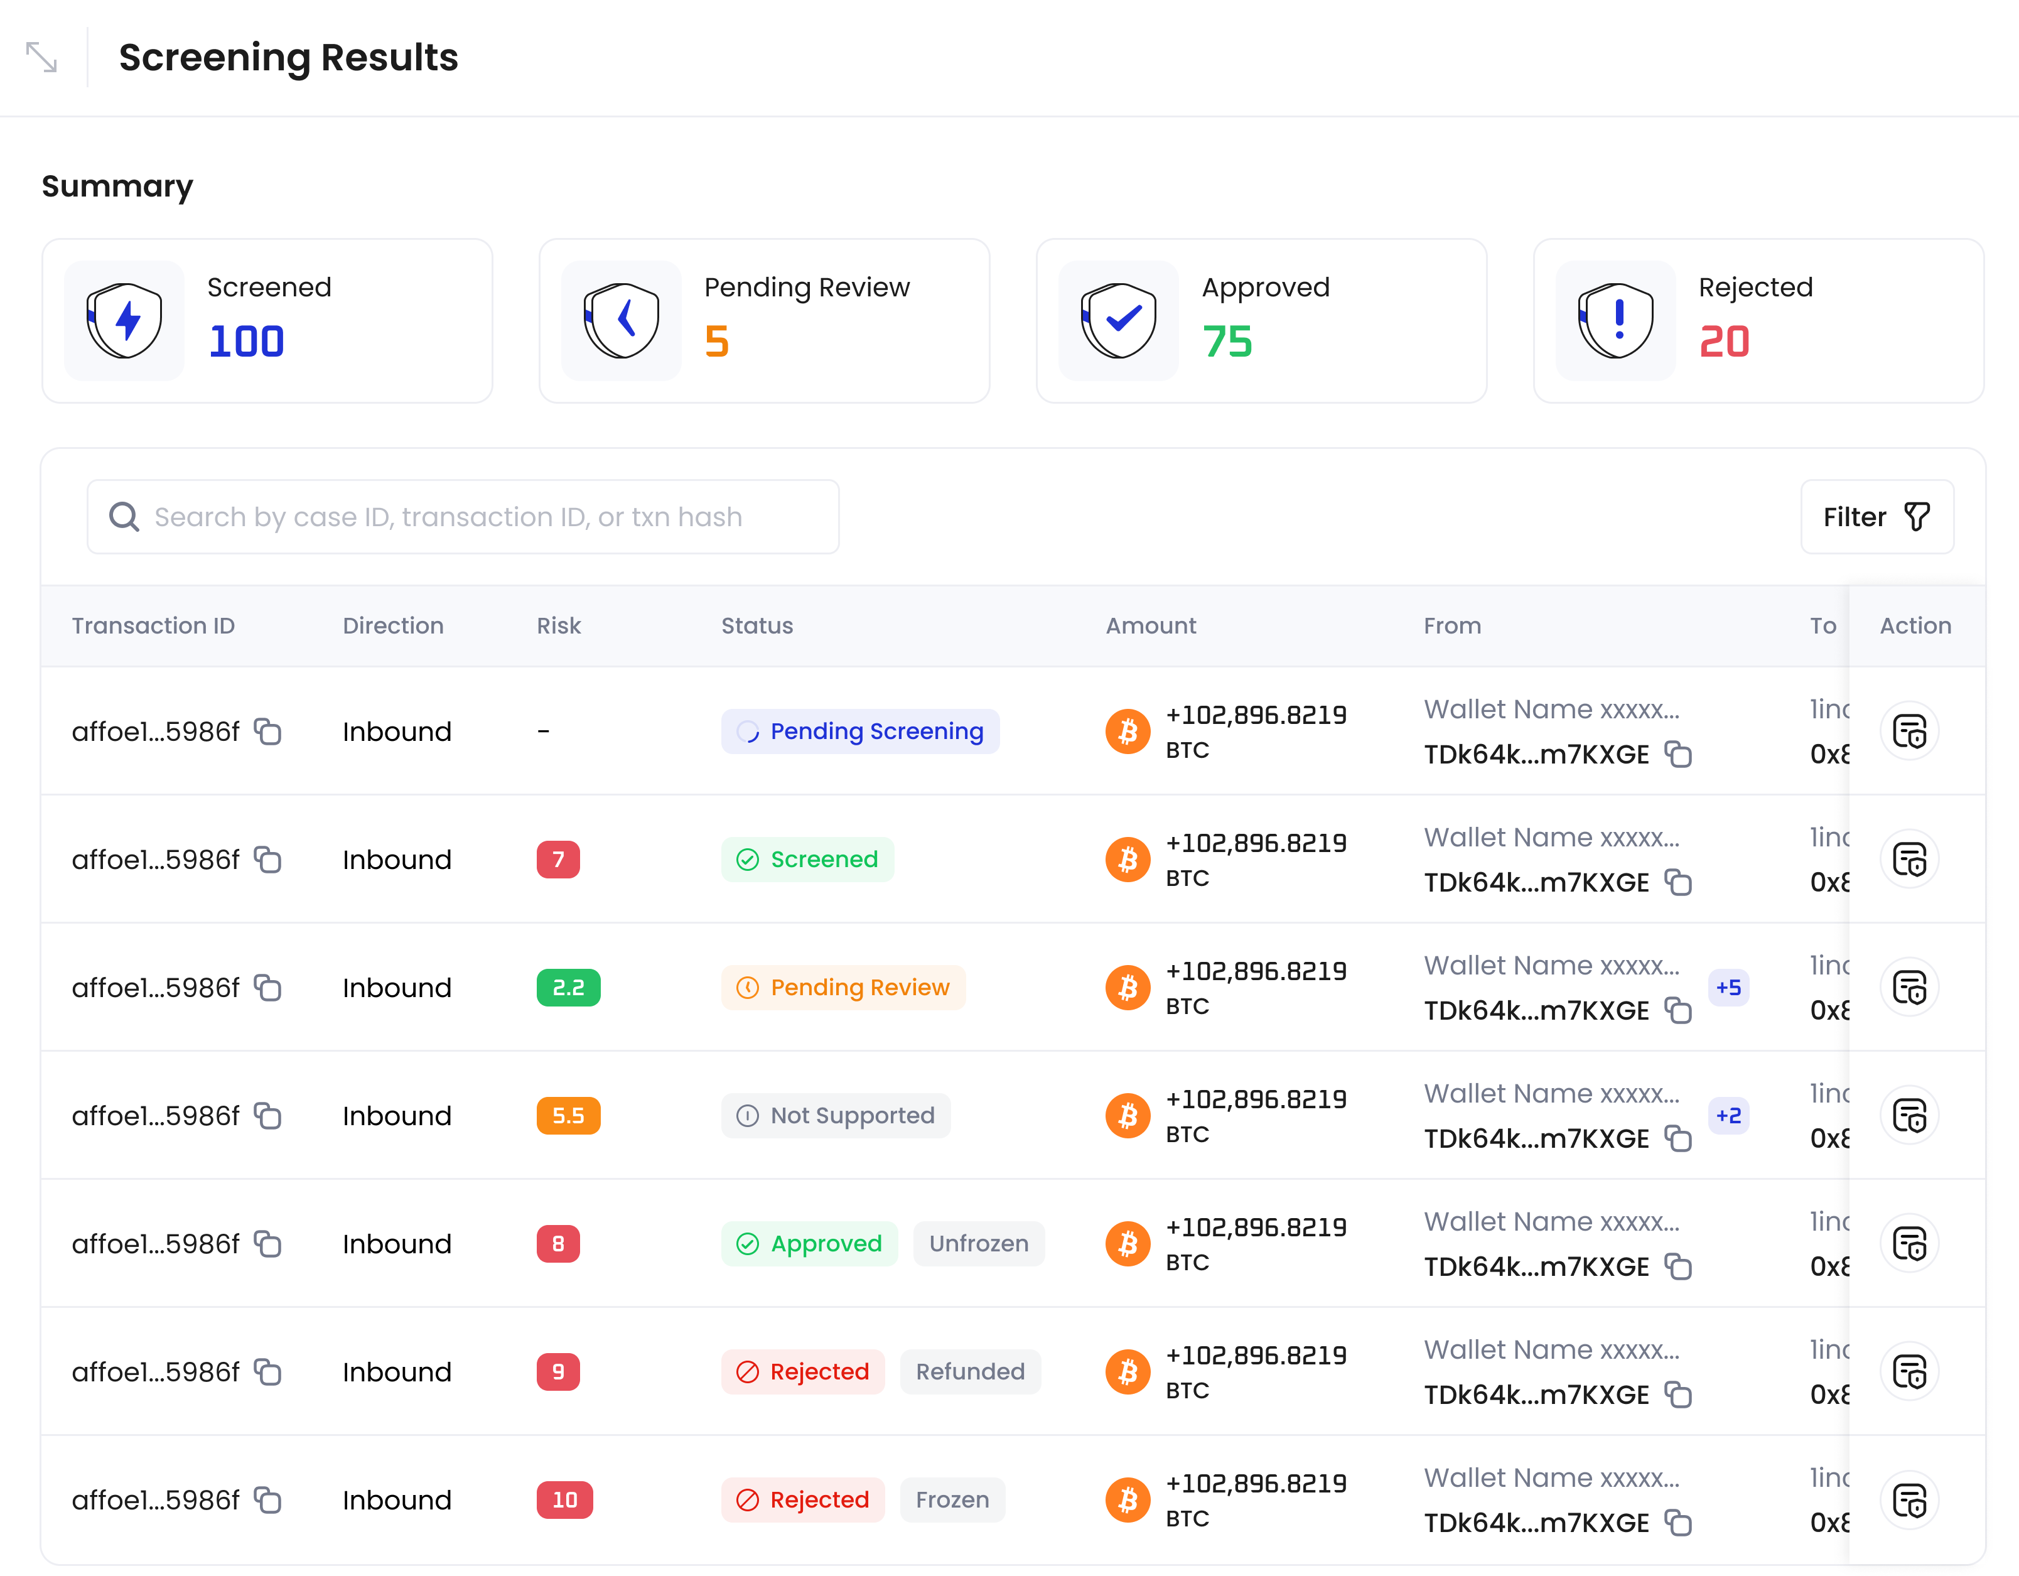This screenshot has width=2019, height=1576.
Task: Expand the +2 additional wallets badge
Action: tap(1728, 1116)
